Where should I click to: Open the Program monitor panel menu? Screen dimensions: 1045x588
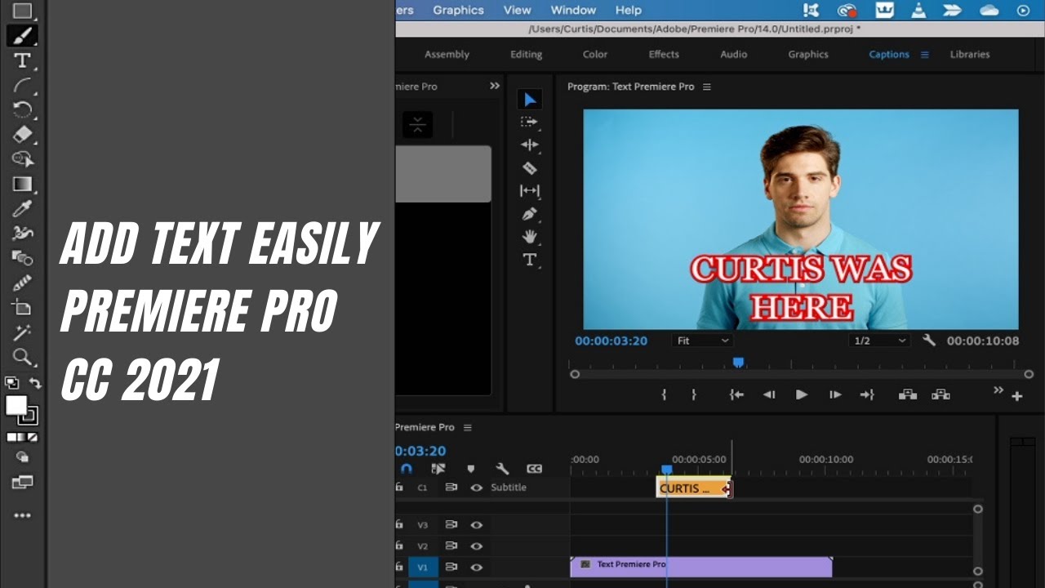pyautogui.click(x=707, y=87)
